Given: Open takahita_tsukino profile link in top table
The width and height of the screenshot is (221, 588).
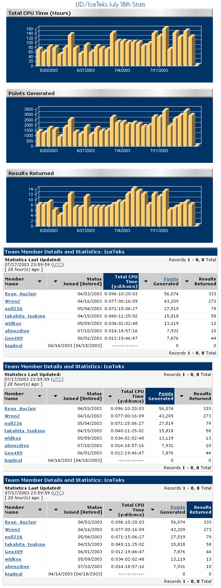Looking at the screenshot, I should 25,316.
